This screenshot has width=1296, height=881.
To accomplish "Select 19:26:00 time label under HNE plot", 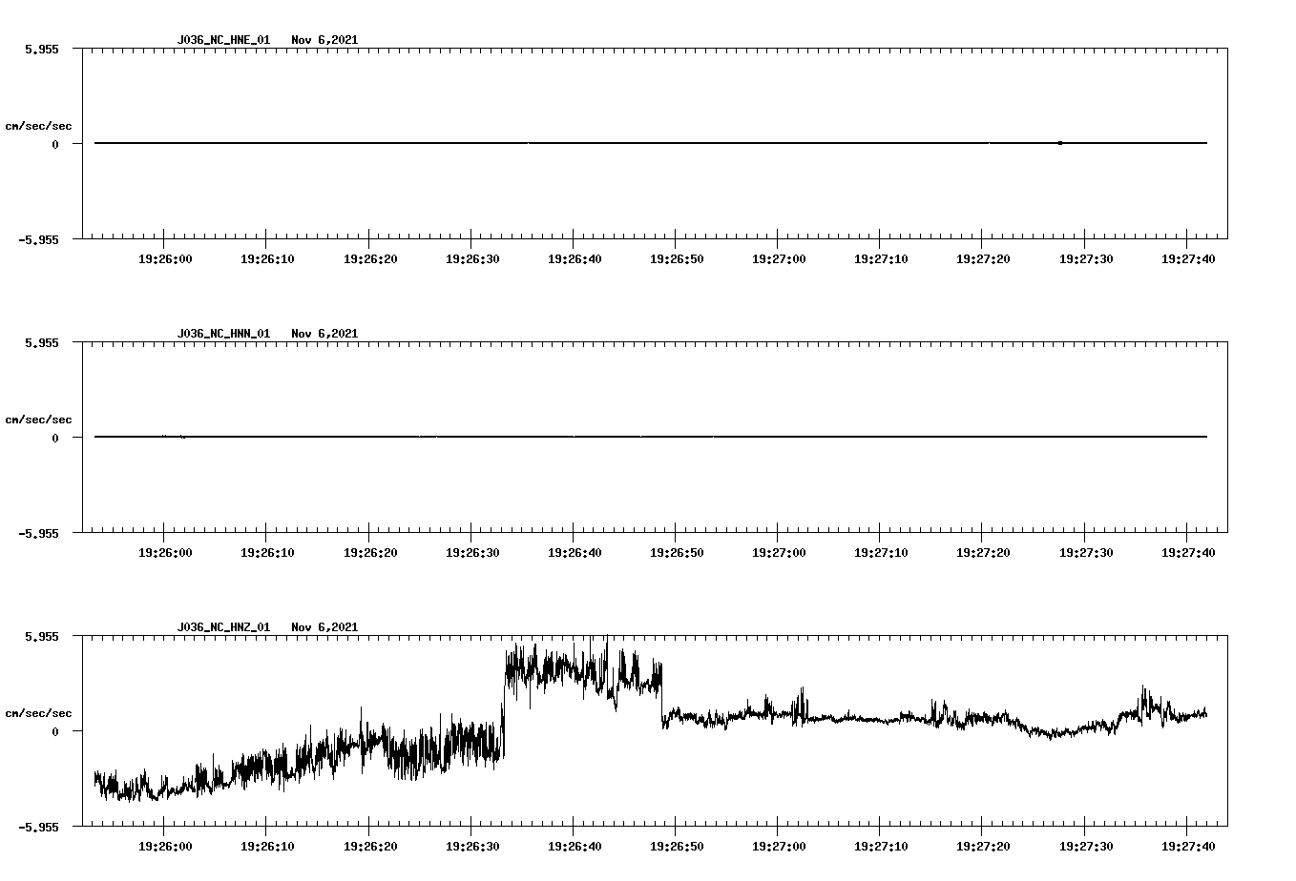I will point(165,258).
